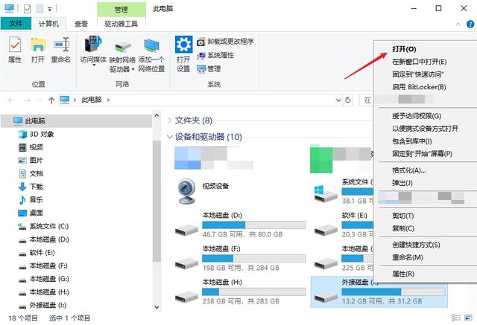Click Local Disk (D:) usage bar
This screenshot has width=477, height=325.
coord(253,225)
